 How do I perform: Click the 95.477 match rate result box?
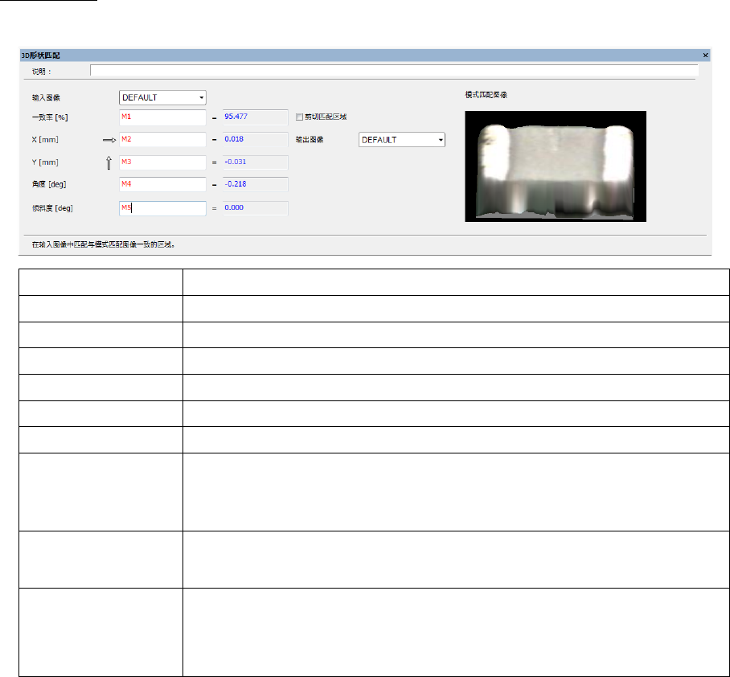point(255,117)
